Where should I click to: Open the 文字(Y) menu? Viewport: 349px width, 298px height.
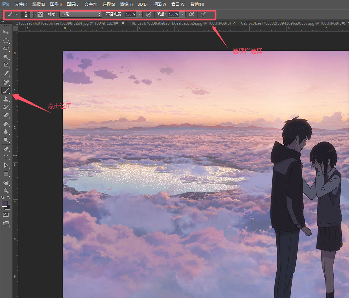pos(91,4)
